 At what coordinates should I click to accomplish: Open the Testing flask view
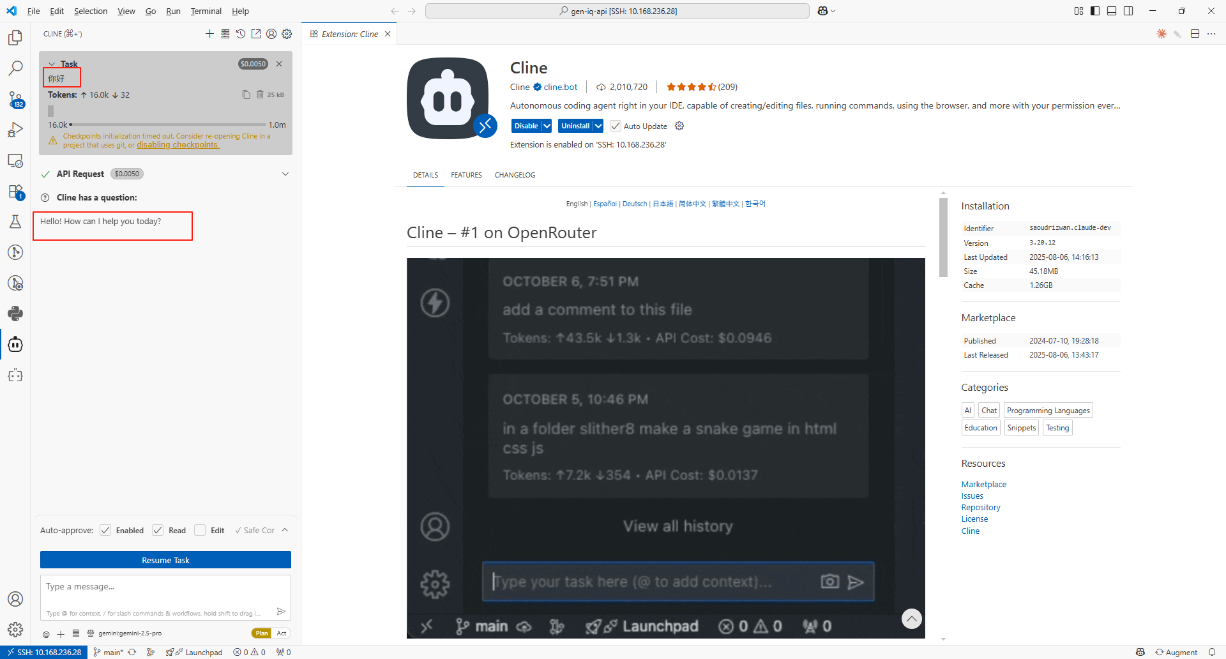(15, 222)
